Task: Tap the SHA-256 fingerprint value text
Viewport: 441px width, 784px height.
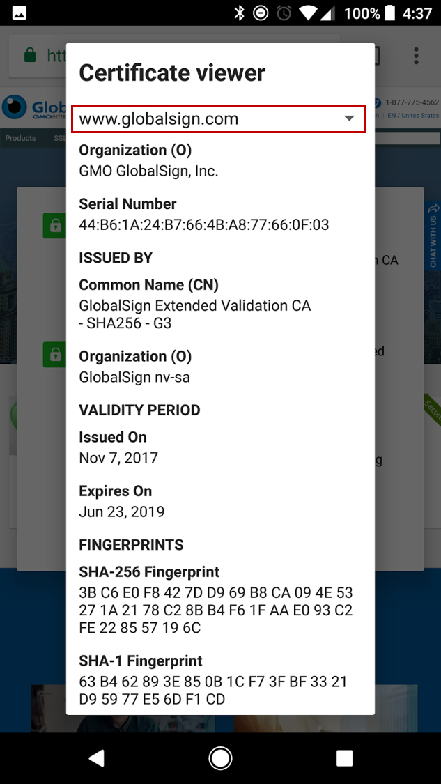Action: (215, 610)
